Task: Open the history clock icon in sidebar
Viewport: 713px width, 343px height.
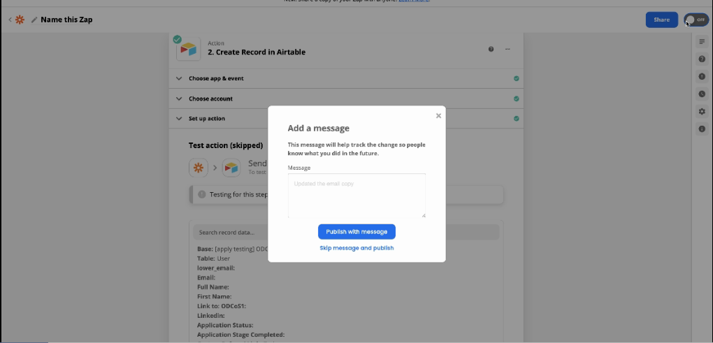Action: point(702,94)
